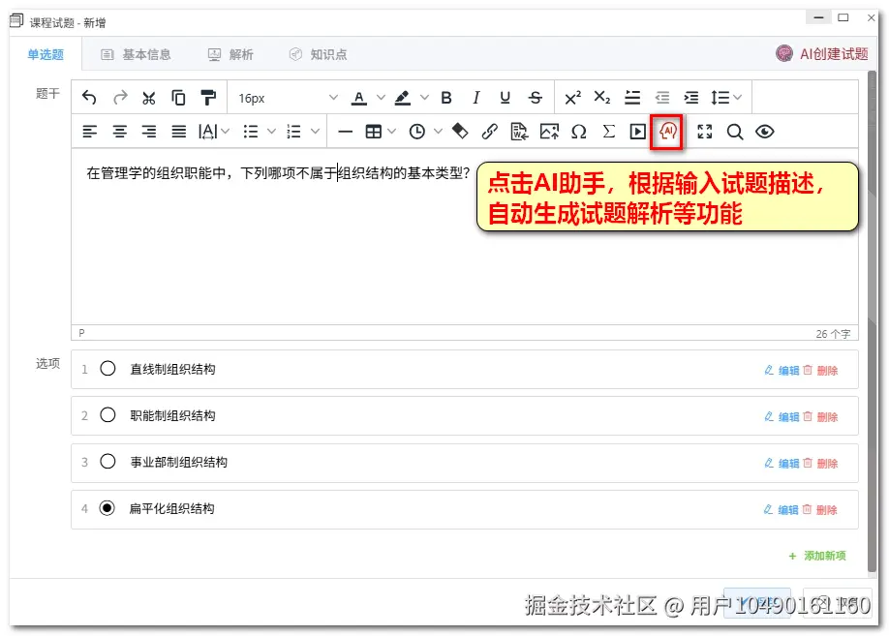
Task: Insert a formula with the Sigma icon
Action: [x=608, y=132]
